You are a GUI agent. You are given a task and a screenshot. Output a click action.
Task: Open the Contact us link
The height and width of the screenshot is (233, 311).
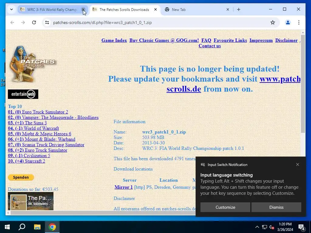pyautogui.click(x=210, y=46)
